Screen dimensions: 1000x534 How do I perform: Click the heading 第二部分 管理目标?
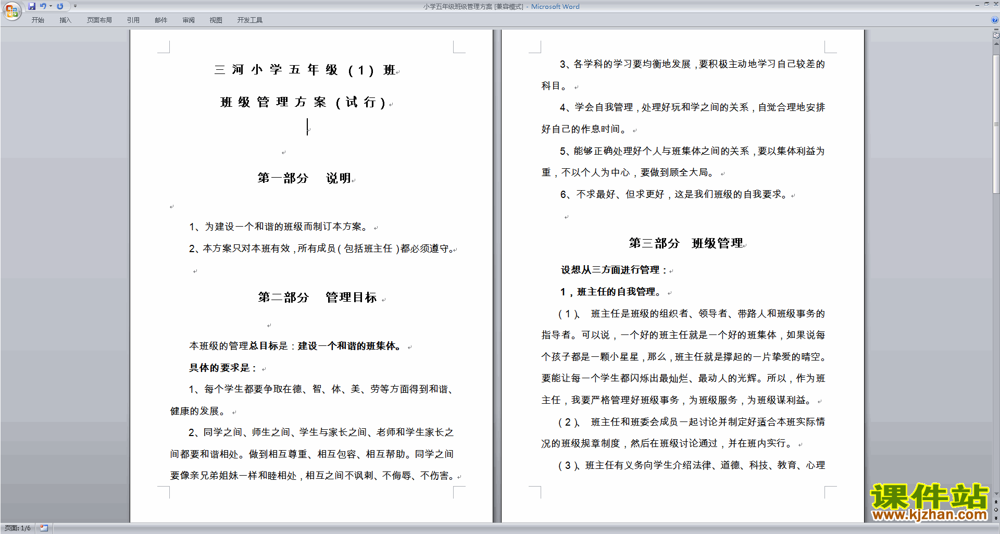[x=317, y=297]
